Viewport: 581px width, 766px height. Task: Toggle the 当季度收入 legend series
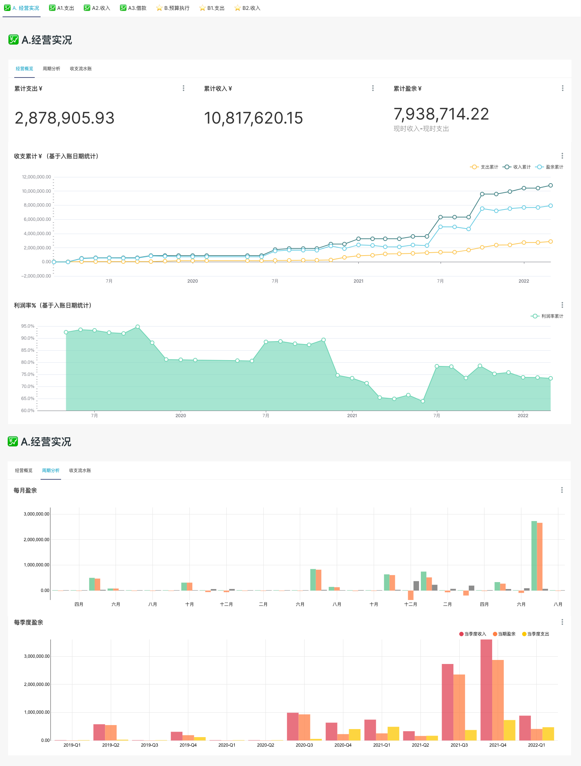click(473, 634)
